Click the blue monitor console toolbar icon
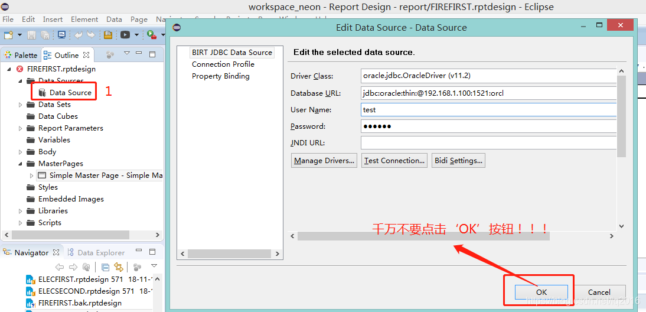This screenshot has height=312, width=646. click(62, 35)
